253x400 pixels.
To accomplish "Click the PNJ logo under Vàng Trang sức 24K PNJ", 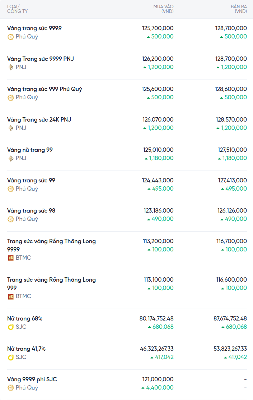I will tap(11, 128).
